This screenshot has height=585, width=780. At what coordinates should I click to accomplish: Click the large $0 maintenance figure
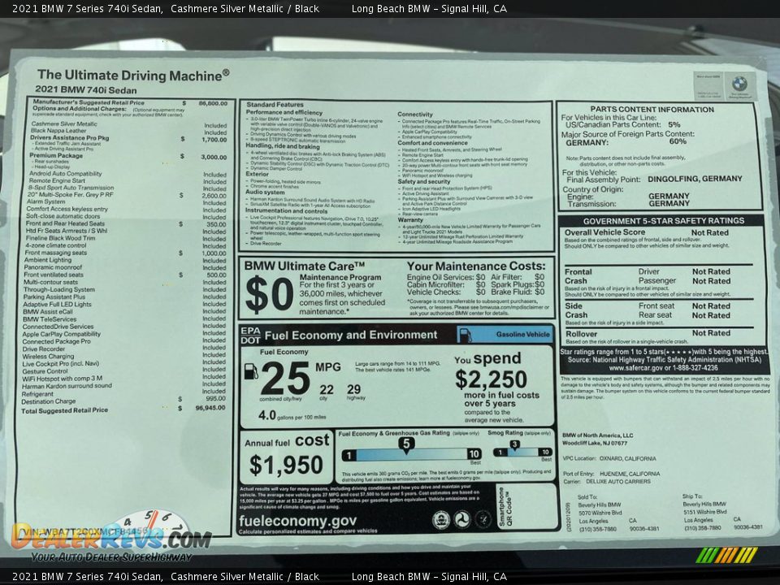(x=269, y=294)
